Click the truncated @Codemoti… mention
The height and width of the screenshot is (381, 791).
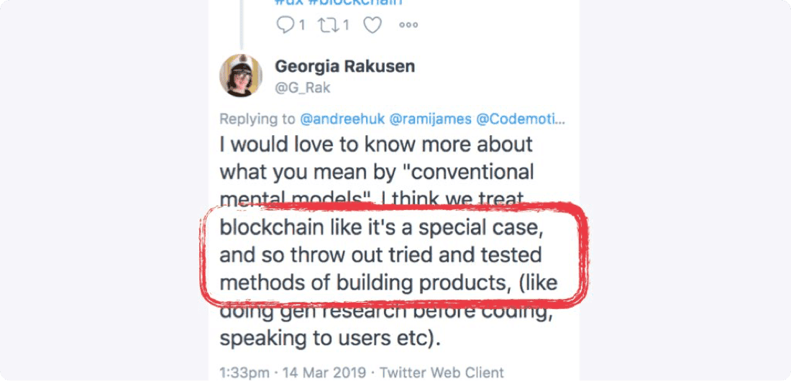[518, 119]
